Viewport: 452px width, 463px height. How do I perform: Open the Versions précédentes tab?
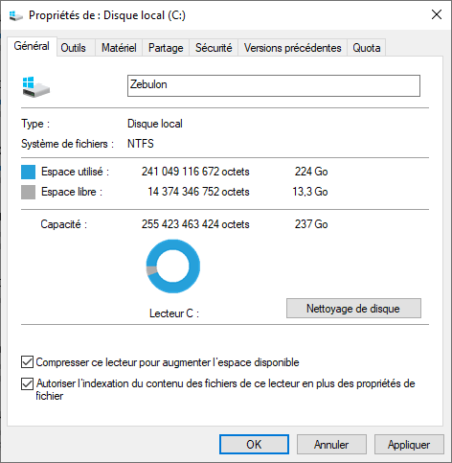(292, 48)
